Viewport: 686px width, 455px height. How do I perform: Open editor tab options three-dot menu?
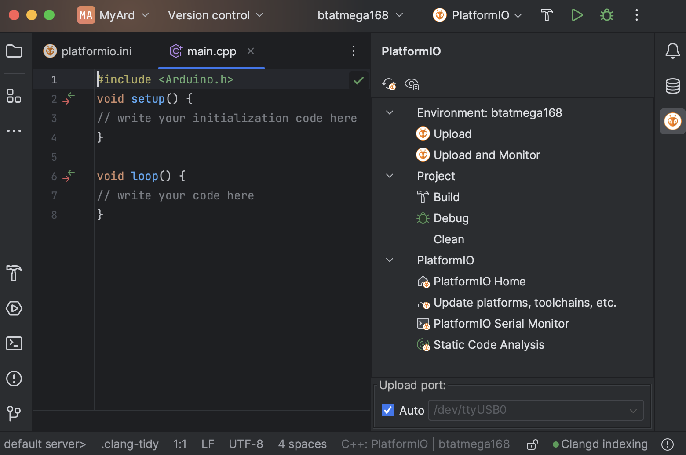coord(353,51)
